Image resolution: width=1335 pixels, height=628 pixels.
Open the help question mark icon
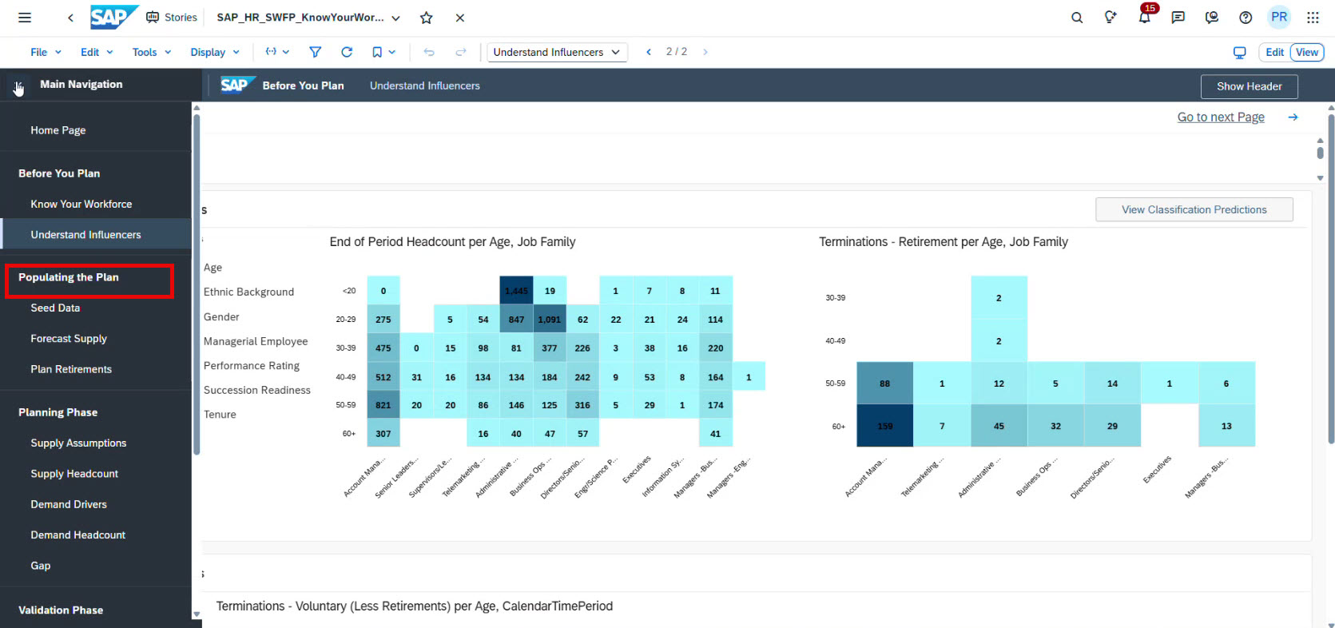pyautogui.click(x=1246, y=18)
